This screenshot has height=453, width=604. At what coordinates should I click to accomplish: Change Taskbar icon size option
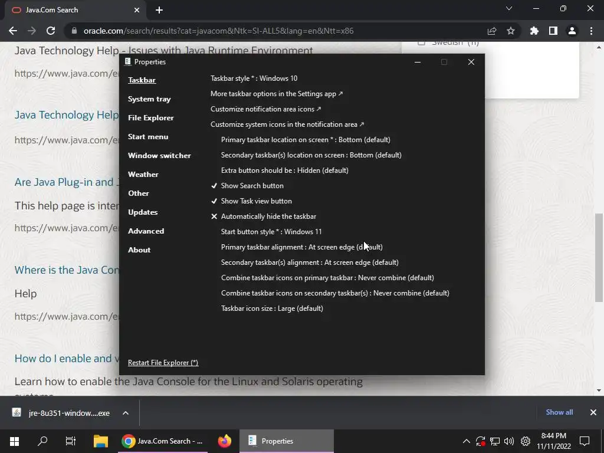point(272,308)
